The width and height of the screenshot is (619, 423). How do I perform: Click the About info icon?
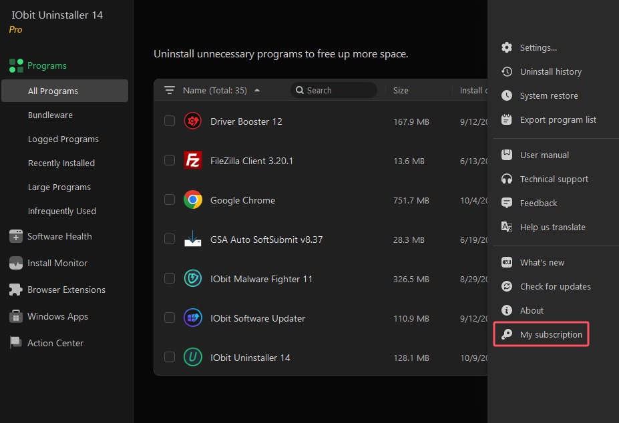(507, 310)
